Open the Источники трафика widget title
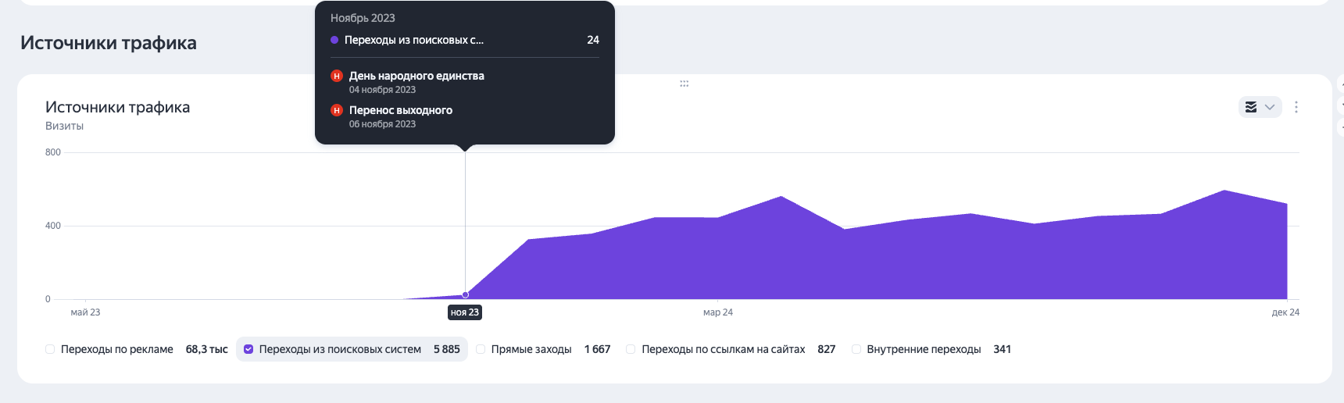Image resolution: width=1344 pixels, height=403 pixels. pyautogui.click(x=117, y=107)
